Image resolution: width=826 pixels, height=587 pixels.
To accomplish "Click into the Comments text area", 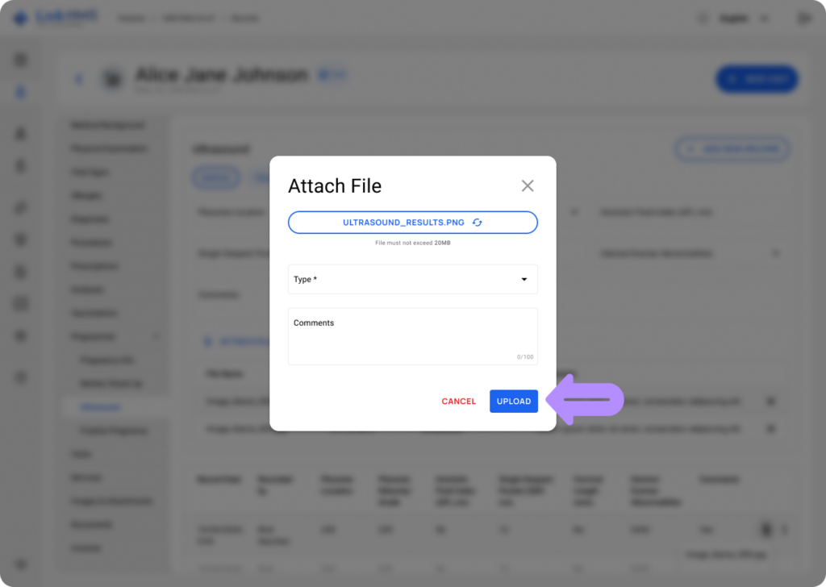I will click(x=412, y=336).
